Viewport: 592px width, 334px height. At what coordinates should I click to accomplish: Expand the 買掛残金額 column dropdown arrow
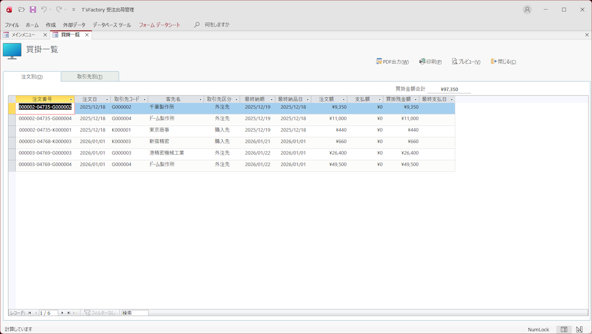tap(416, 99)
